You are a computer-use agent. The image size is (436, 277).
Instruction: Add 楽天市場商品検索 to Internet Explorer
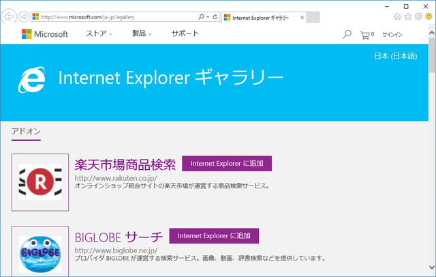(227, 164)
